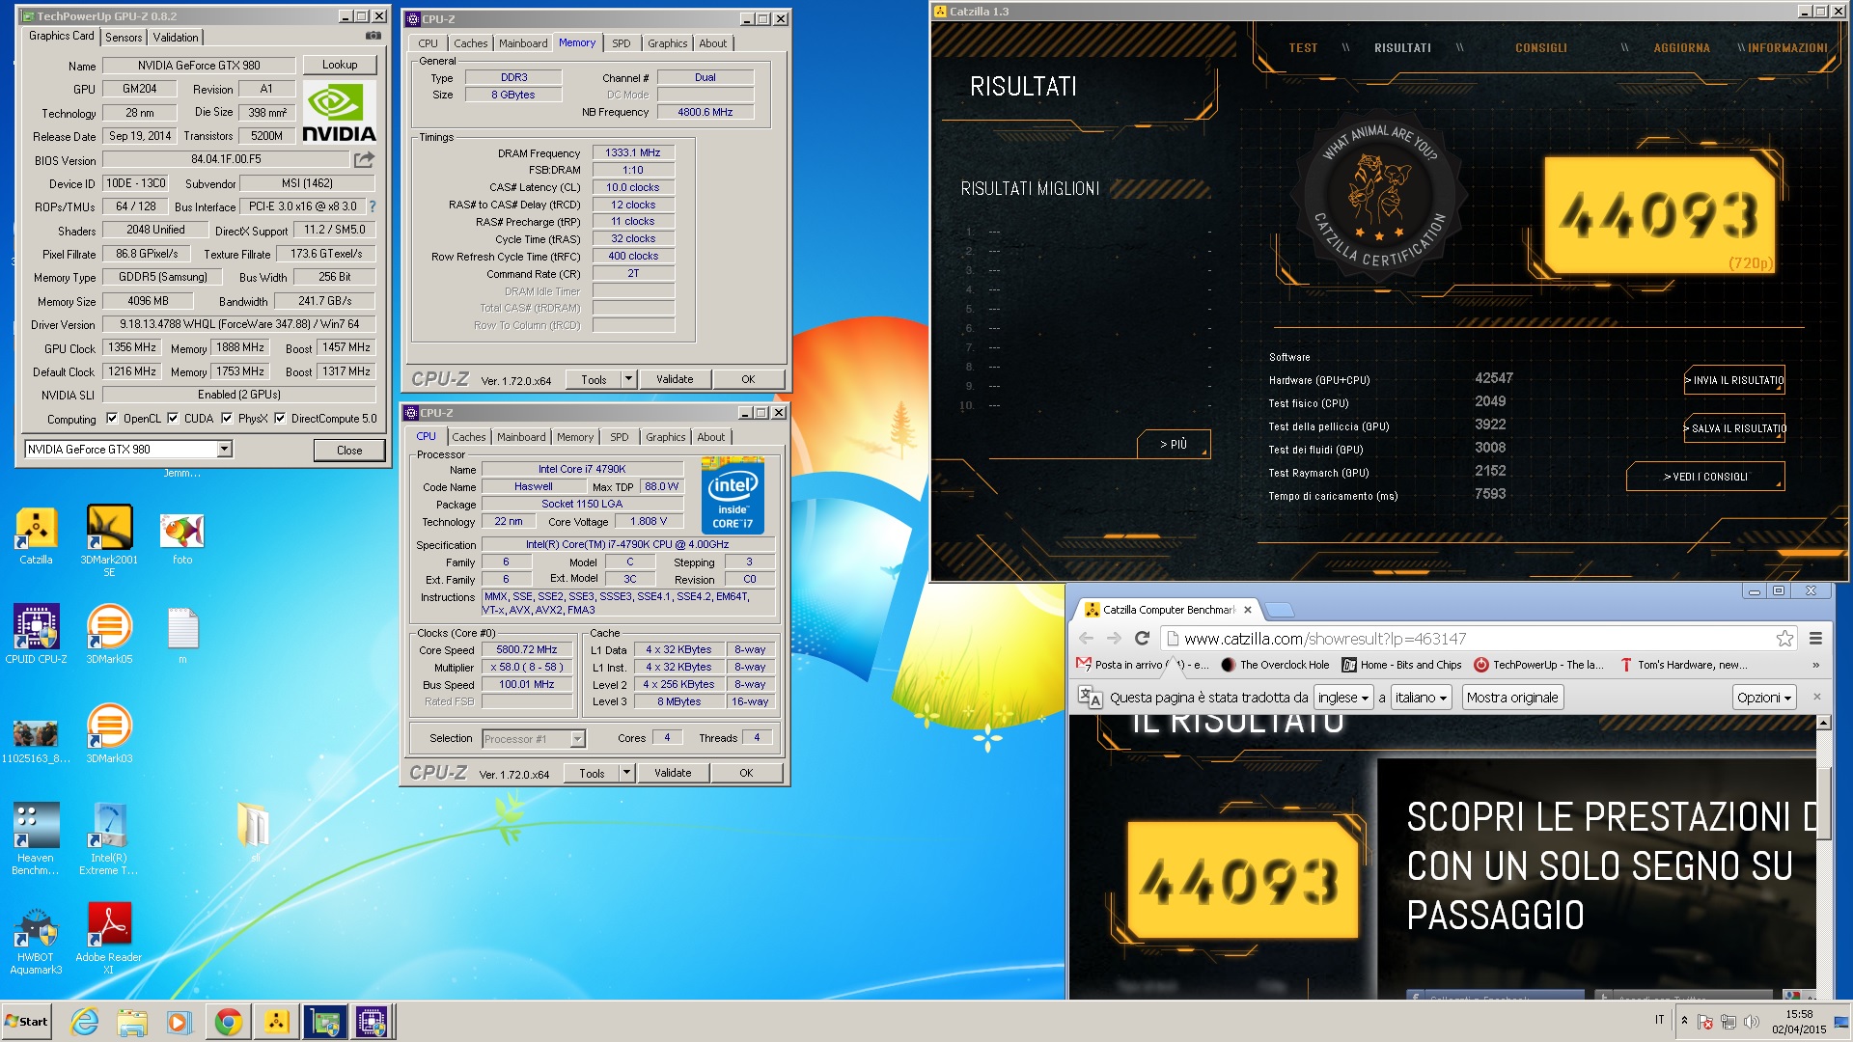
Task: Click INVIA IL RISULTATO in Catzilla
Action: click(1734, 380)
